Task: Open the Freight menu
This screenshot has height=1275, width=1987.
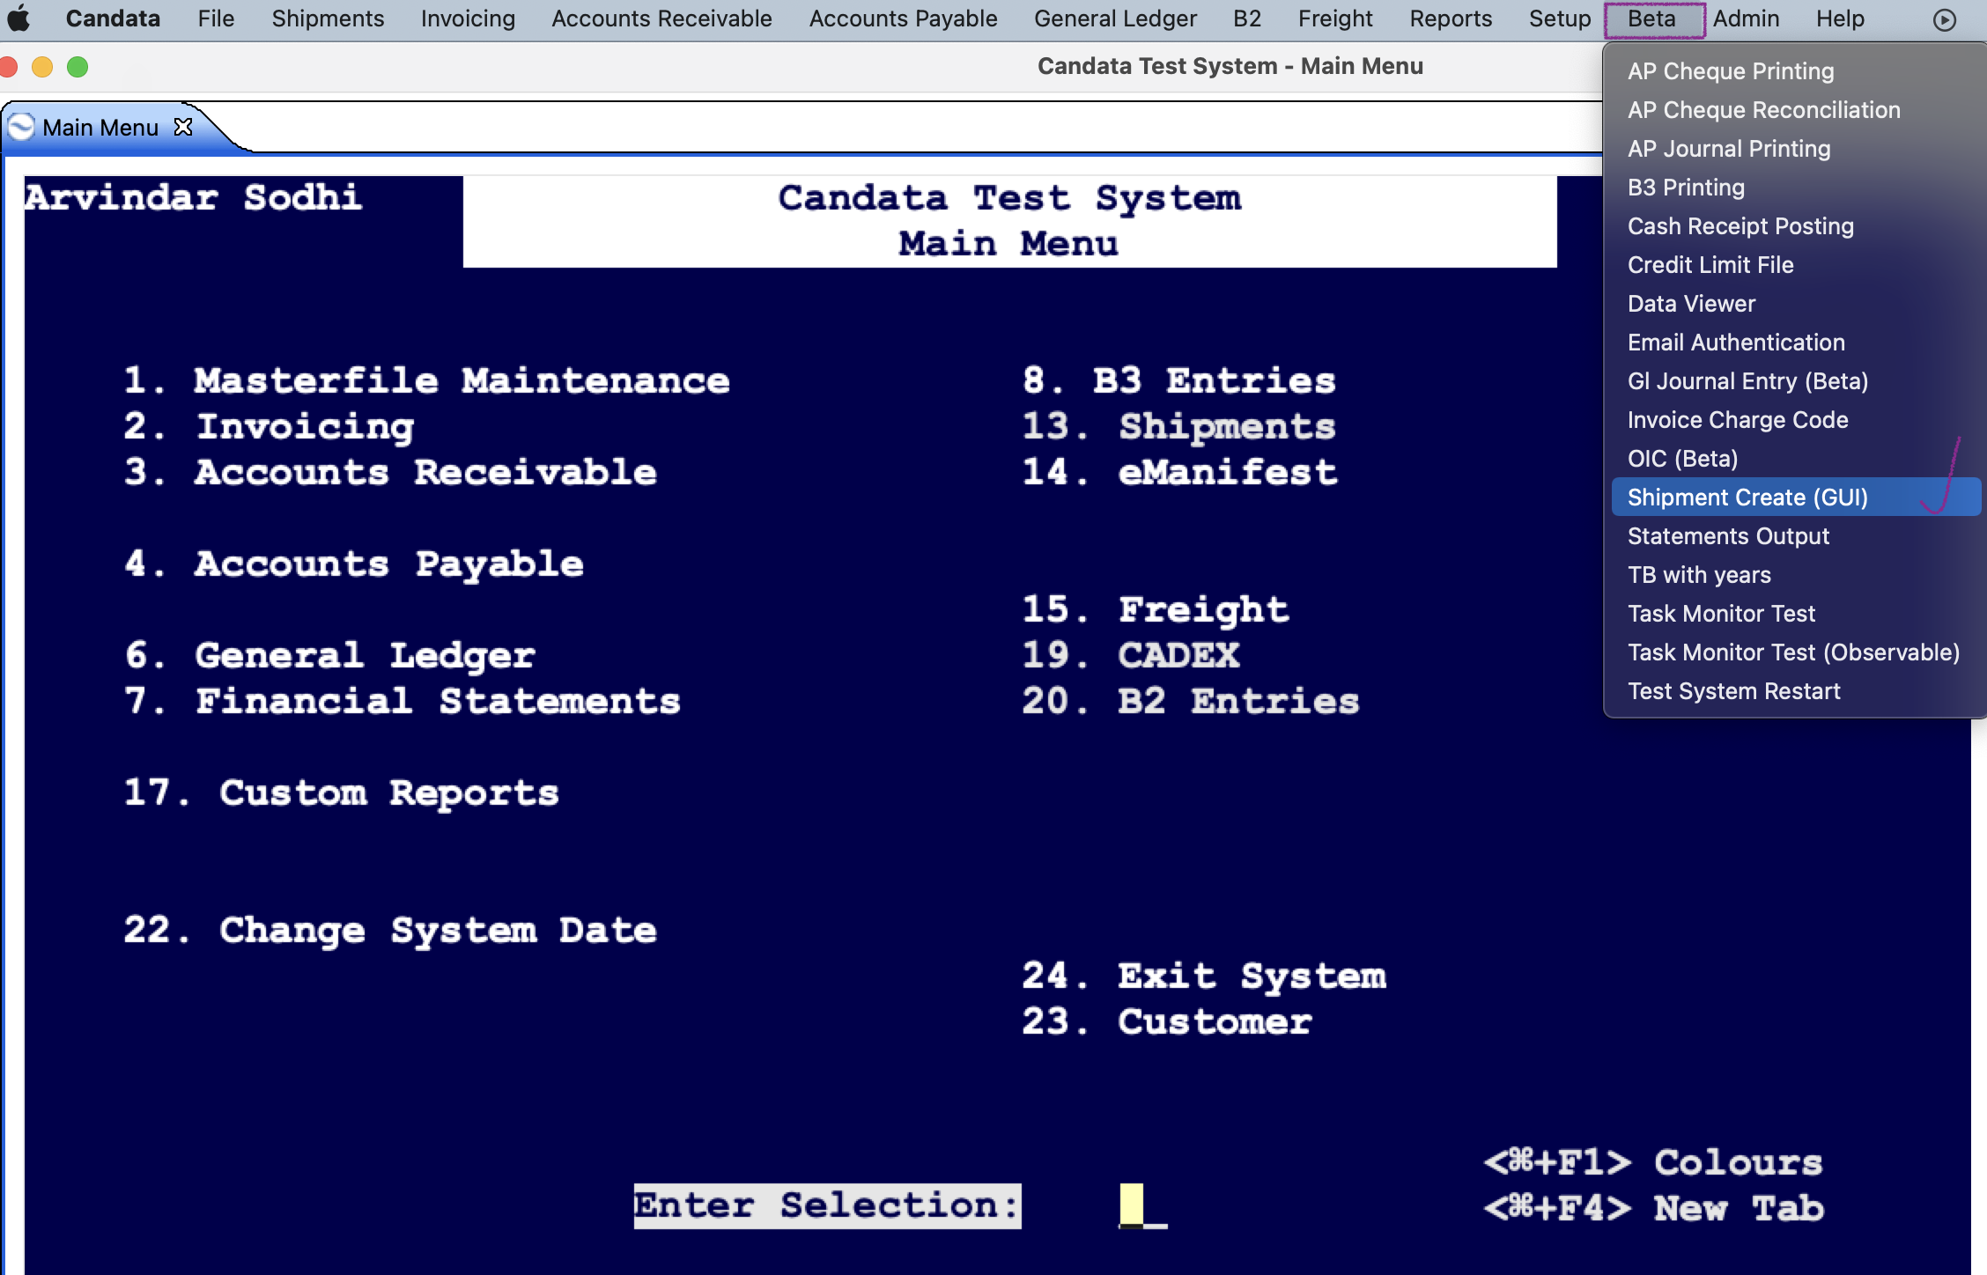Action: [x=1335, y=18]
